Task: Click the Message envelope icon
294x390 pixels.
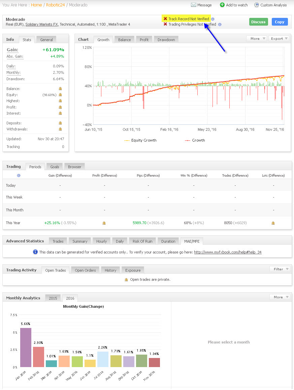Action: [x=193, y=5]
